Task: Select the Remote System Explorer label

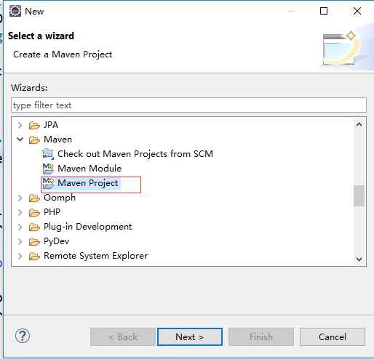Action: pyautogui.click(x=95, y=256)
